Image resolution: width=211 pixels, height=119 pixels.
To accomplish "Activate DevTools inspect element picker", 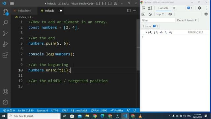I will point(144,8).
